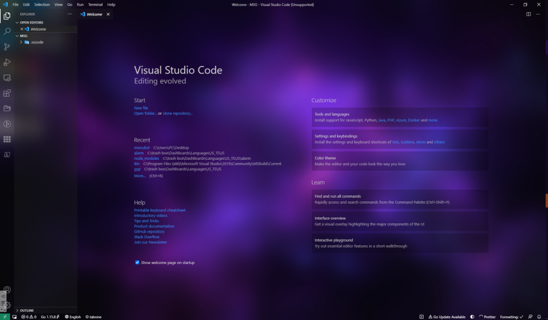The width and height of the screenshot is (548, 320).
Task: Collapse the MSG folder section
Action: 46,36
